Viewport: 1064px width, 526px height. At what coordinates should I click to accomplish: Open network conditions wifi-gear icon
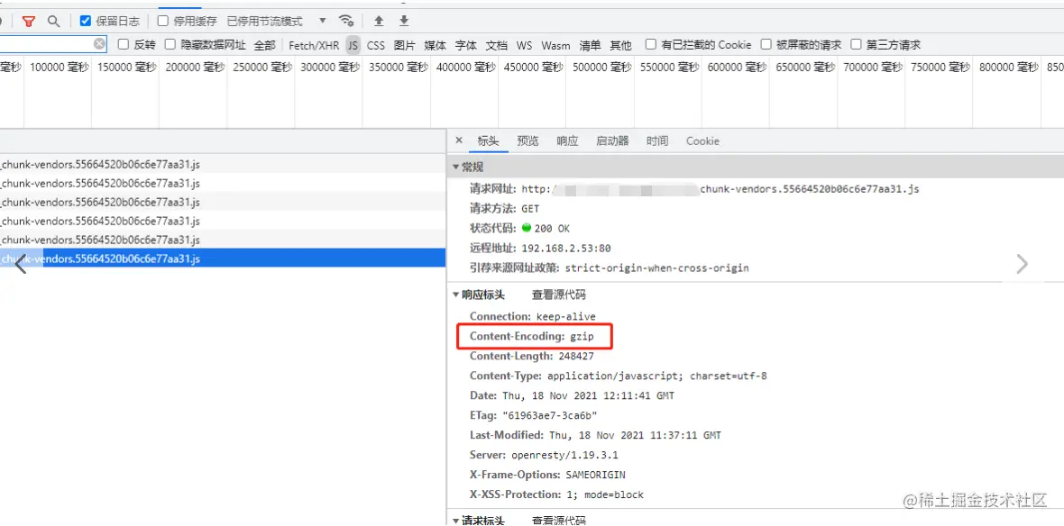click(347, 21)
